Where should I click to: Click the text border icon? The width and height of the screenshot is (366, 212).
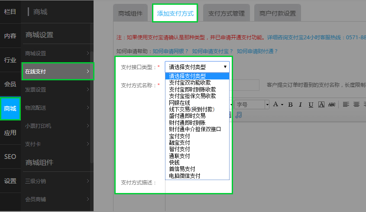click(321, 104)
